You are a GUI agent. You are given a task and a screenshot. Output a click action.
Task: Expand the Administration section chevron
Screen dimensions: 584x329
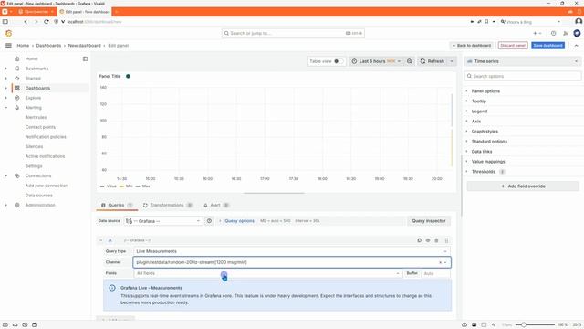pyautogui.click(x=6, y=205)
